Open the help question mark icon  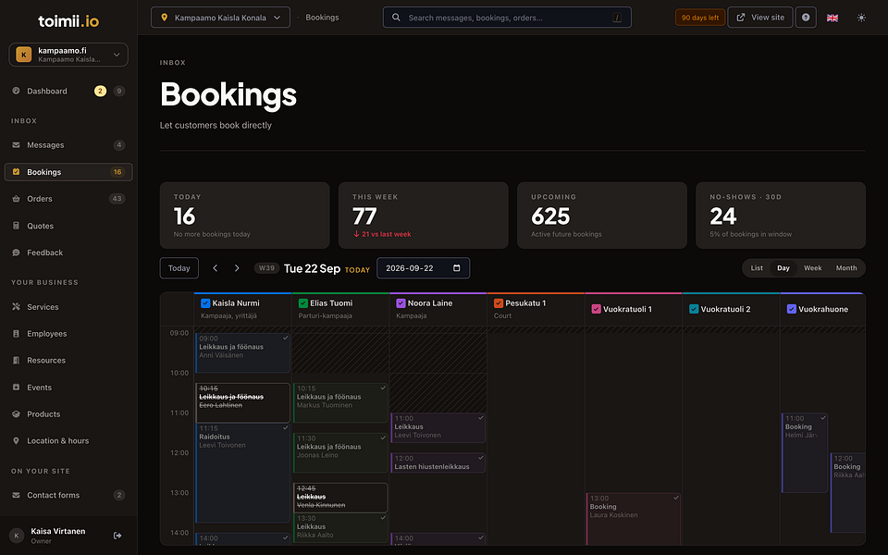click(806, 18)
